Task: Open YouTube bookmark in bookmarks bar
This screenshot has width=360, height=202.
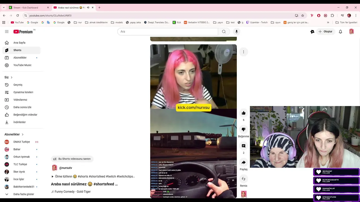Action: [x=17, y=22]
